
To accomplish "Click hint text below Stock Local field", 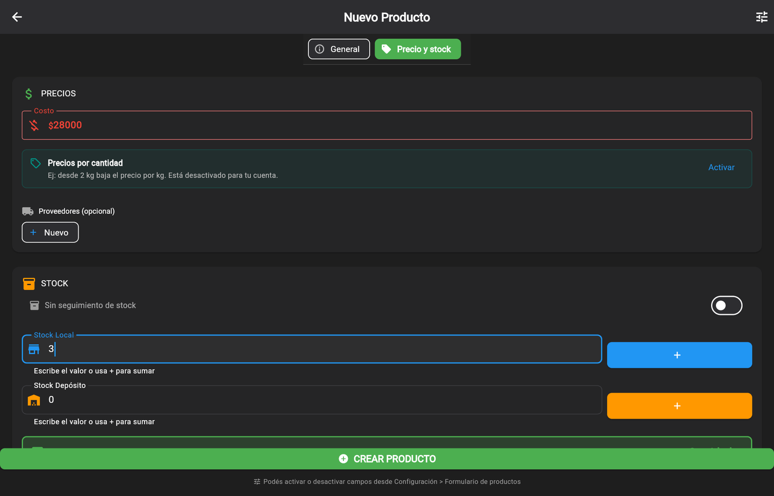I will click(94, 371).
